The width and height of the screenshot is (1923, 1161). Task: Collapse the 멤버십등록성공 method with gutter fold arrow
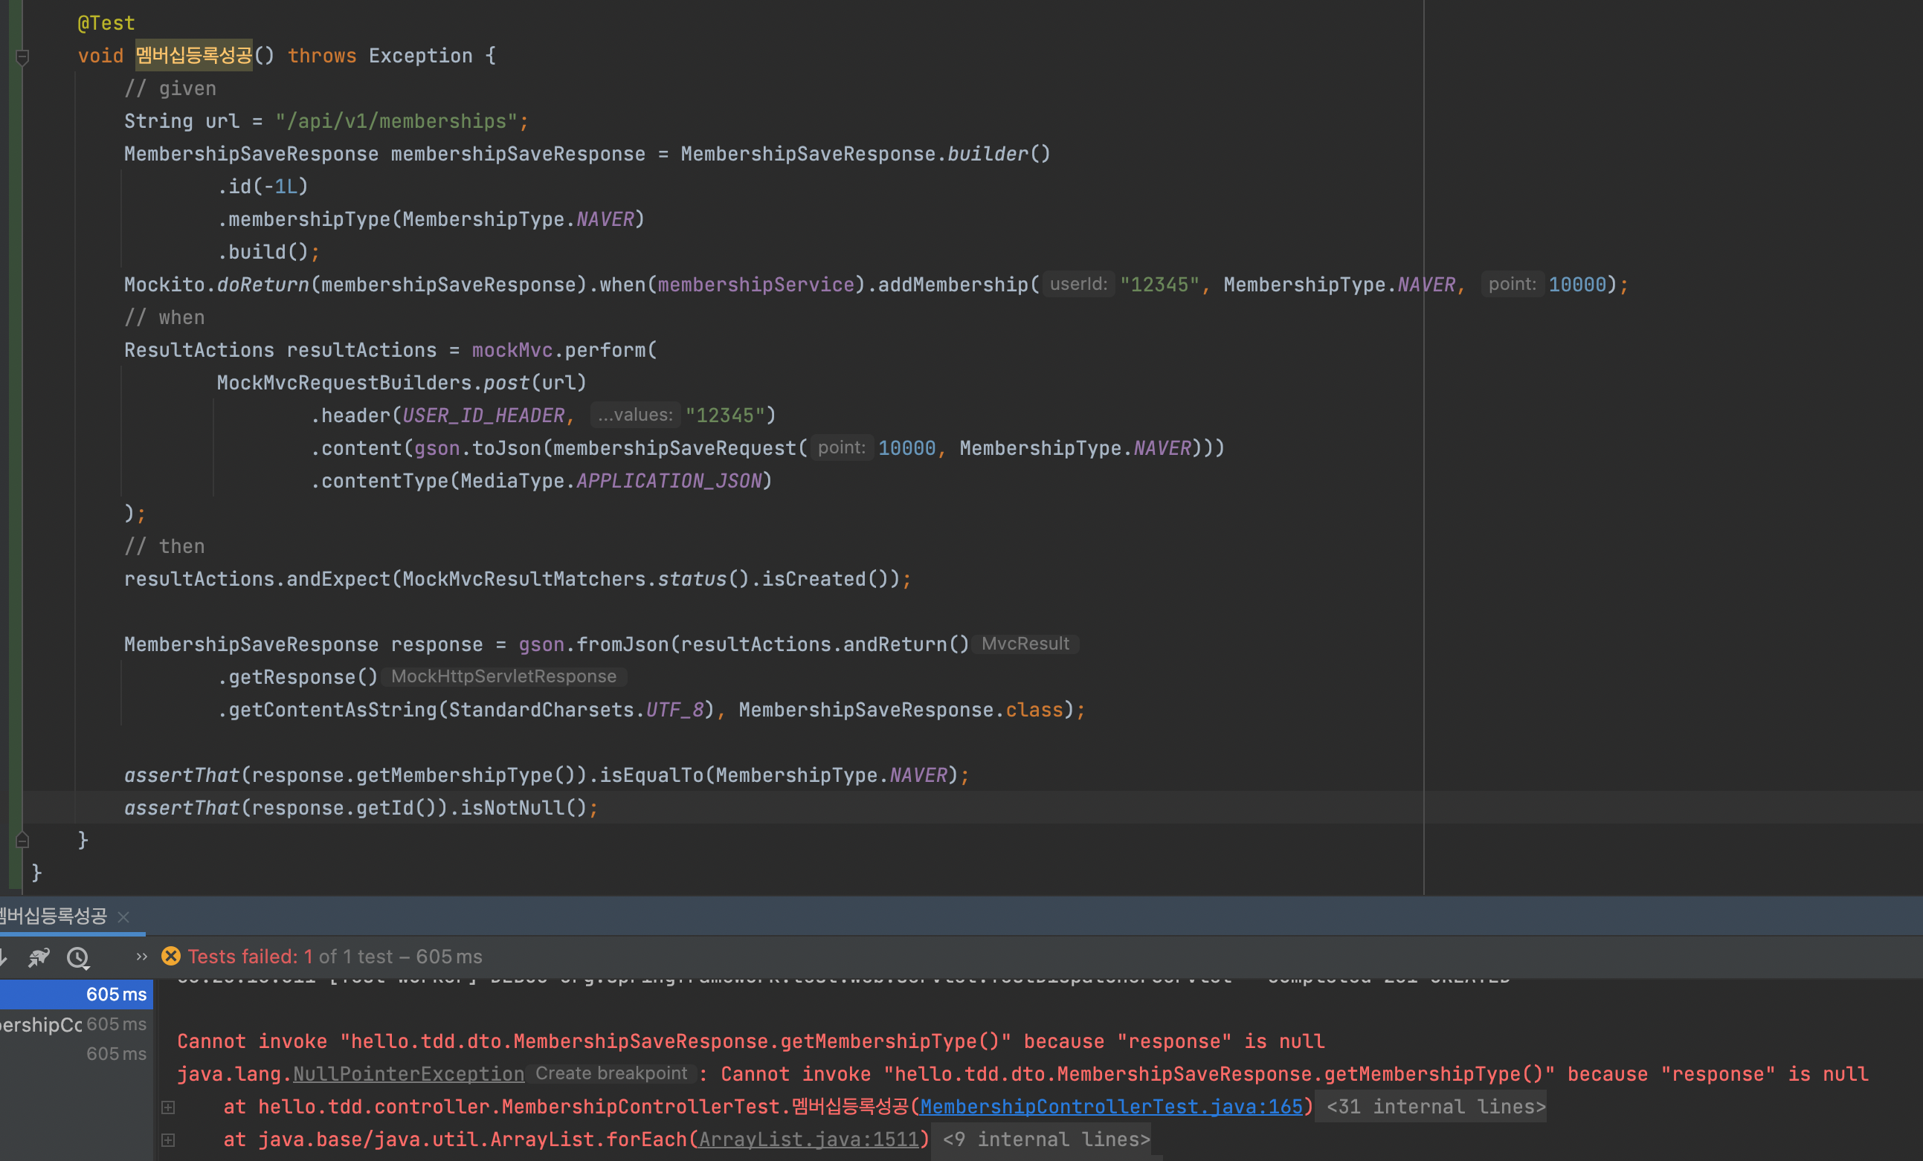click(22, 57)
